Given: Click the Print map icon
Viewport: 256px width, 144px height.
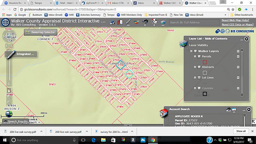Looking at the screenshot, I should (112, 22).
